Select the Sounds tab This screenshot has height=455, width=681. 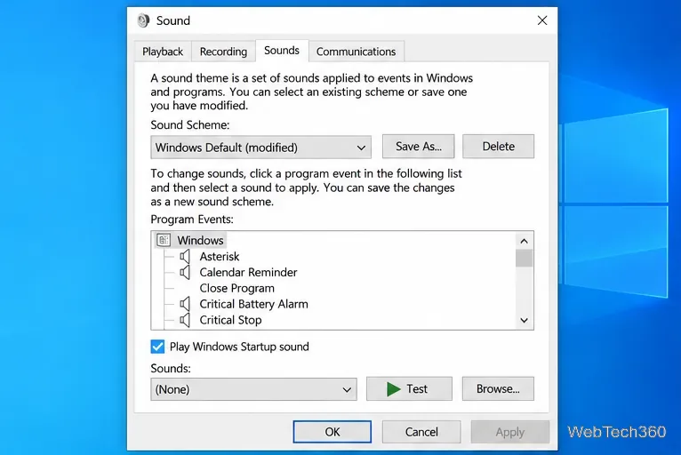[282, 51]
